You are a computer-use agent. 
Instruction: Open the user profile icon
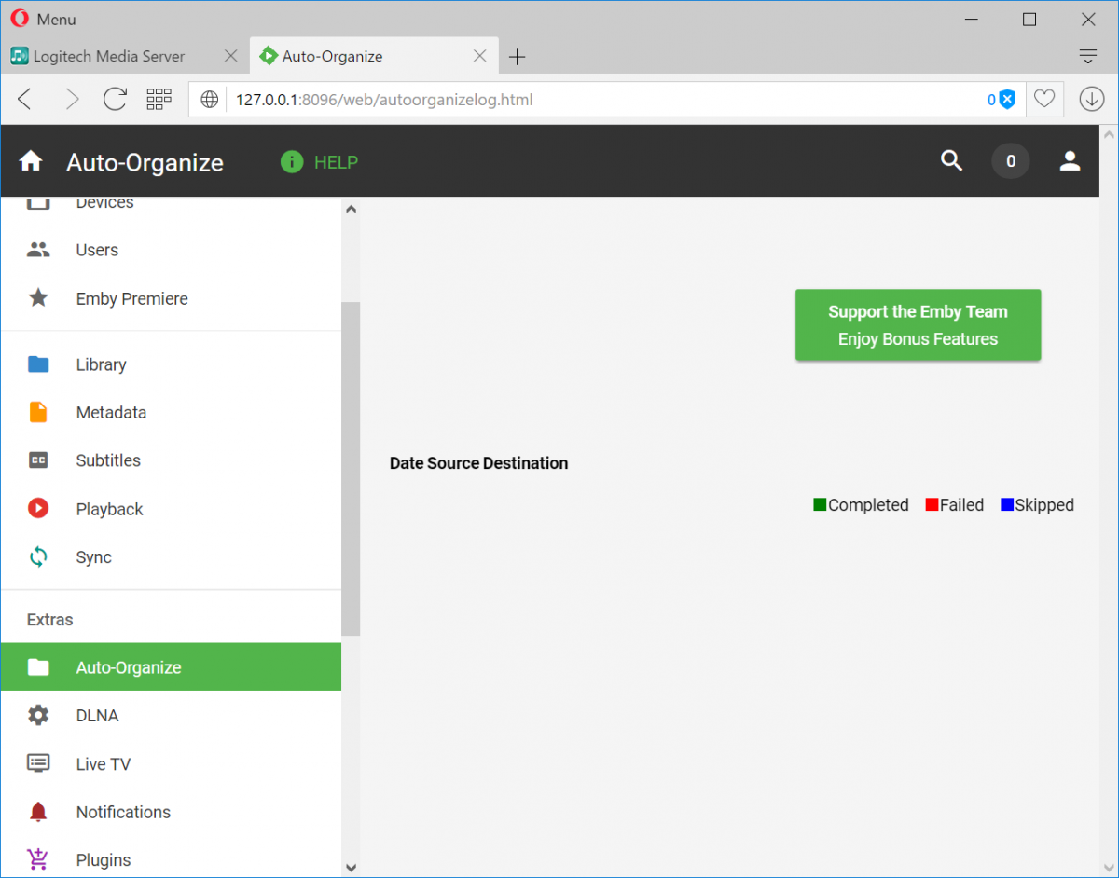[1070, 161]
